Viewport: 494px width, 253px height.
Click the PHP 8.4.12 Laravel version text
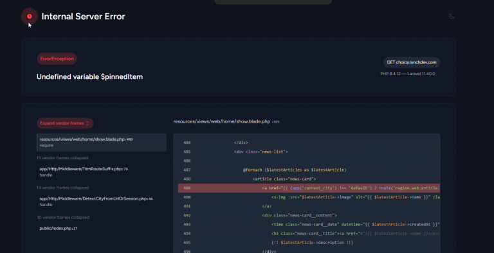pos(407,74)
